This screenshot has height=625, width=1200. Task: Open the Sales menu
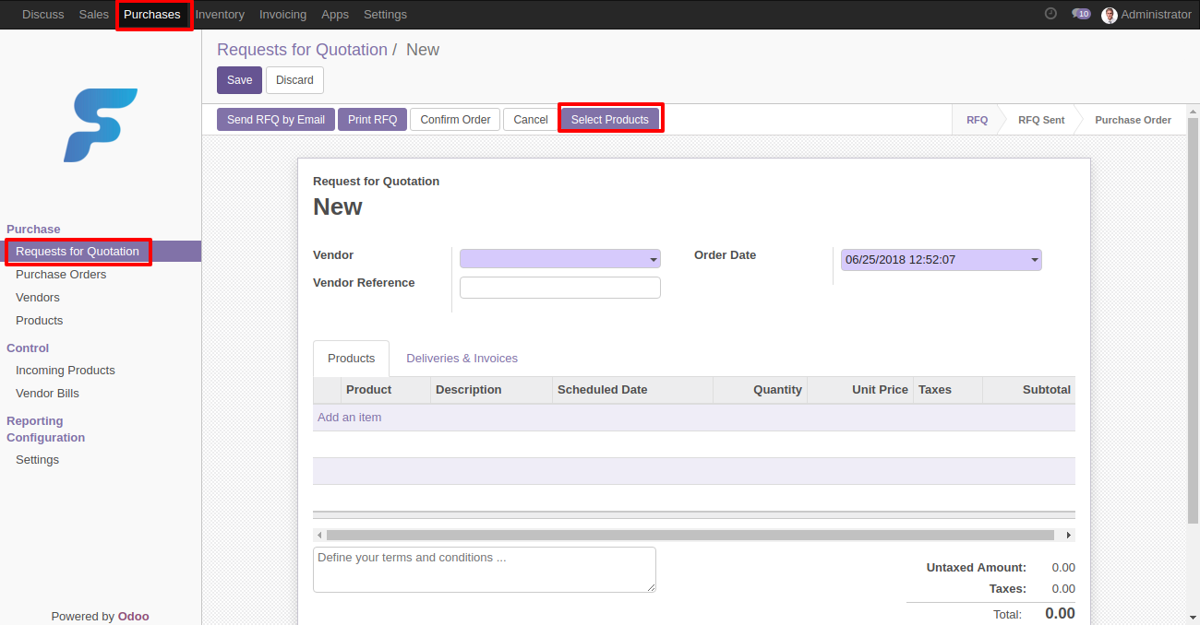click(x=94, y=15)
